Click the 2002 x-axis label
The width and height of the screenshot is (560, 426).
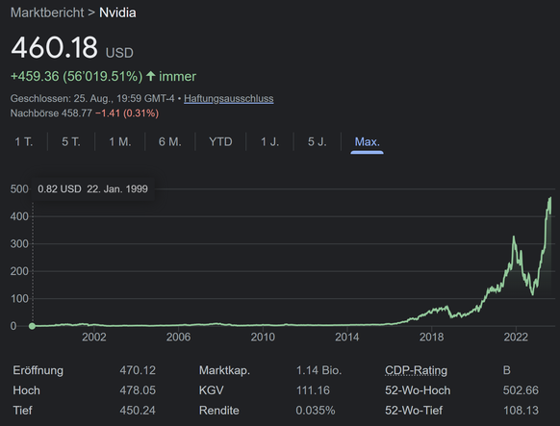coord(94,338)
